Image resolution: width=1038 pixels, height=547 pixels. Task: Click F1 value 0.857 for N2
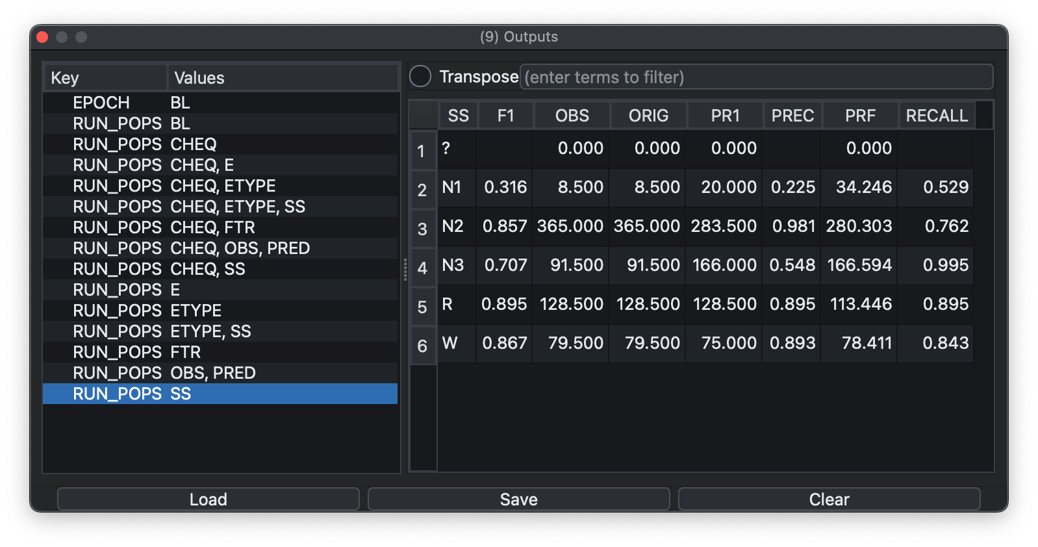[x=505, y=227]
